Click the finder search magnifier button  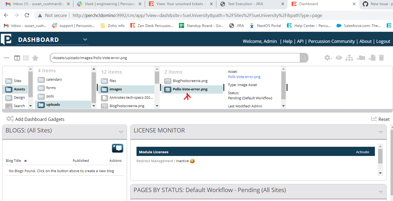304,58
